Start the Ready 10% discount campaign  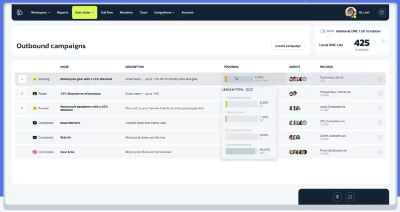[x=22, y=94]
